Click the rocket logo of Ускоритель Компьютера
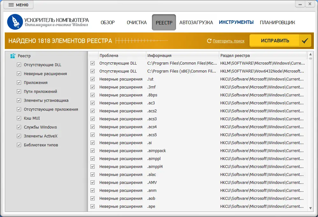The image size is (318, 217). (x=15, y=22)
